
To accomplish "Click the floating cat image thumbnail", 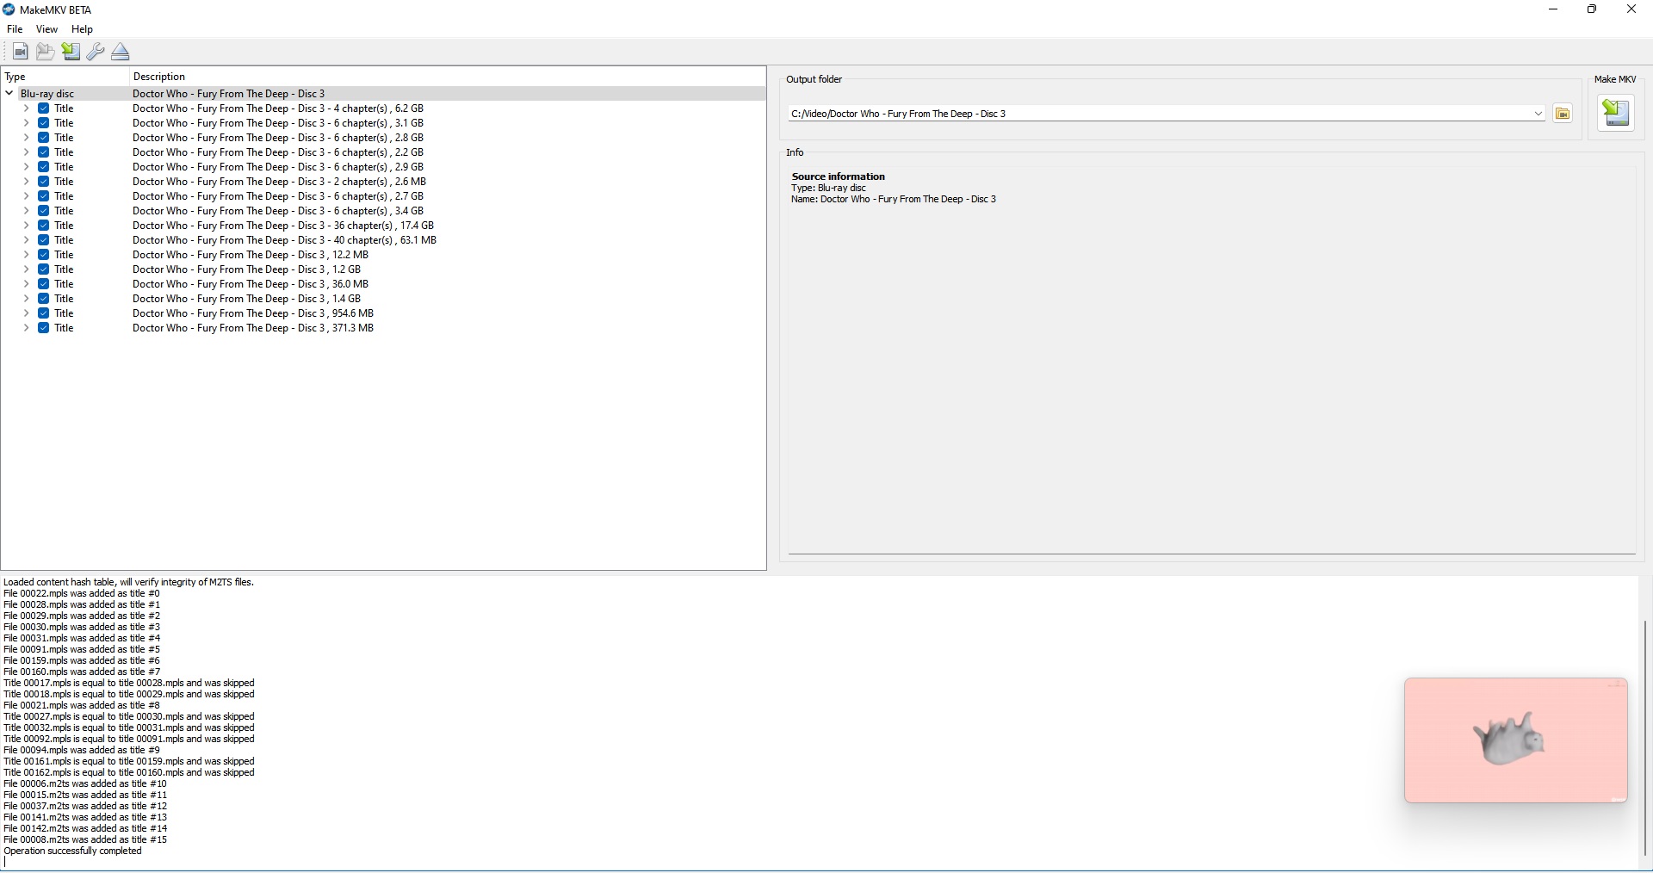I will click(x=1515, y=740).
